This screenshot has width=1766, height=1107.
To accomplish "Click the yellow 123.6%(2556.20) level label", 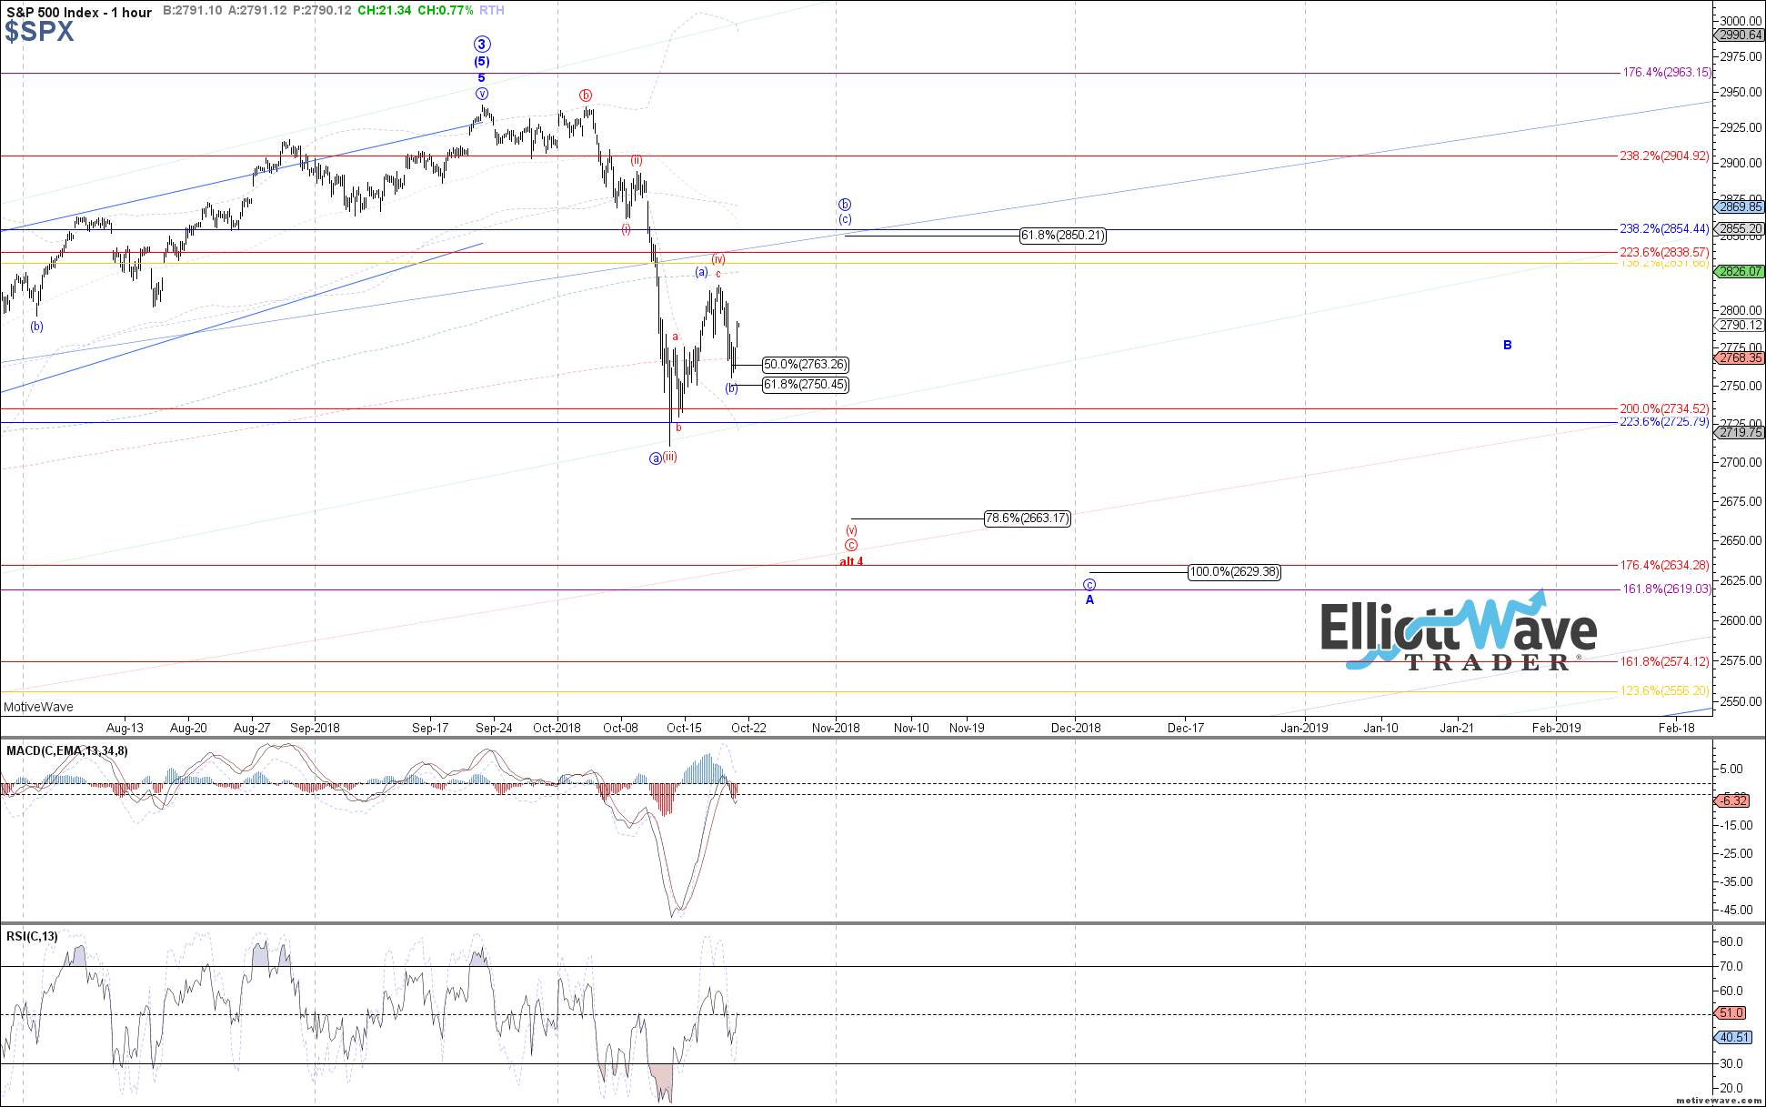I will click(x=1665, y=690).
